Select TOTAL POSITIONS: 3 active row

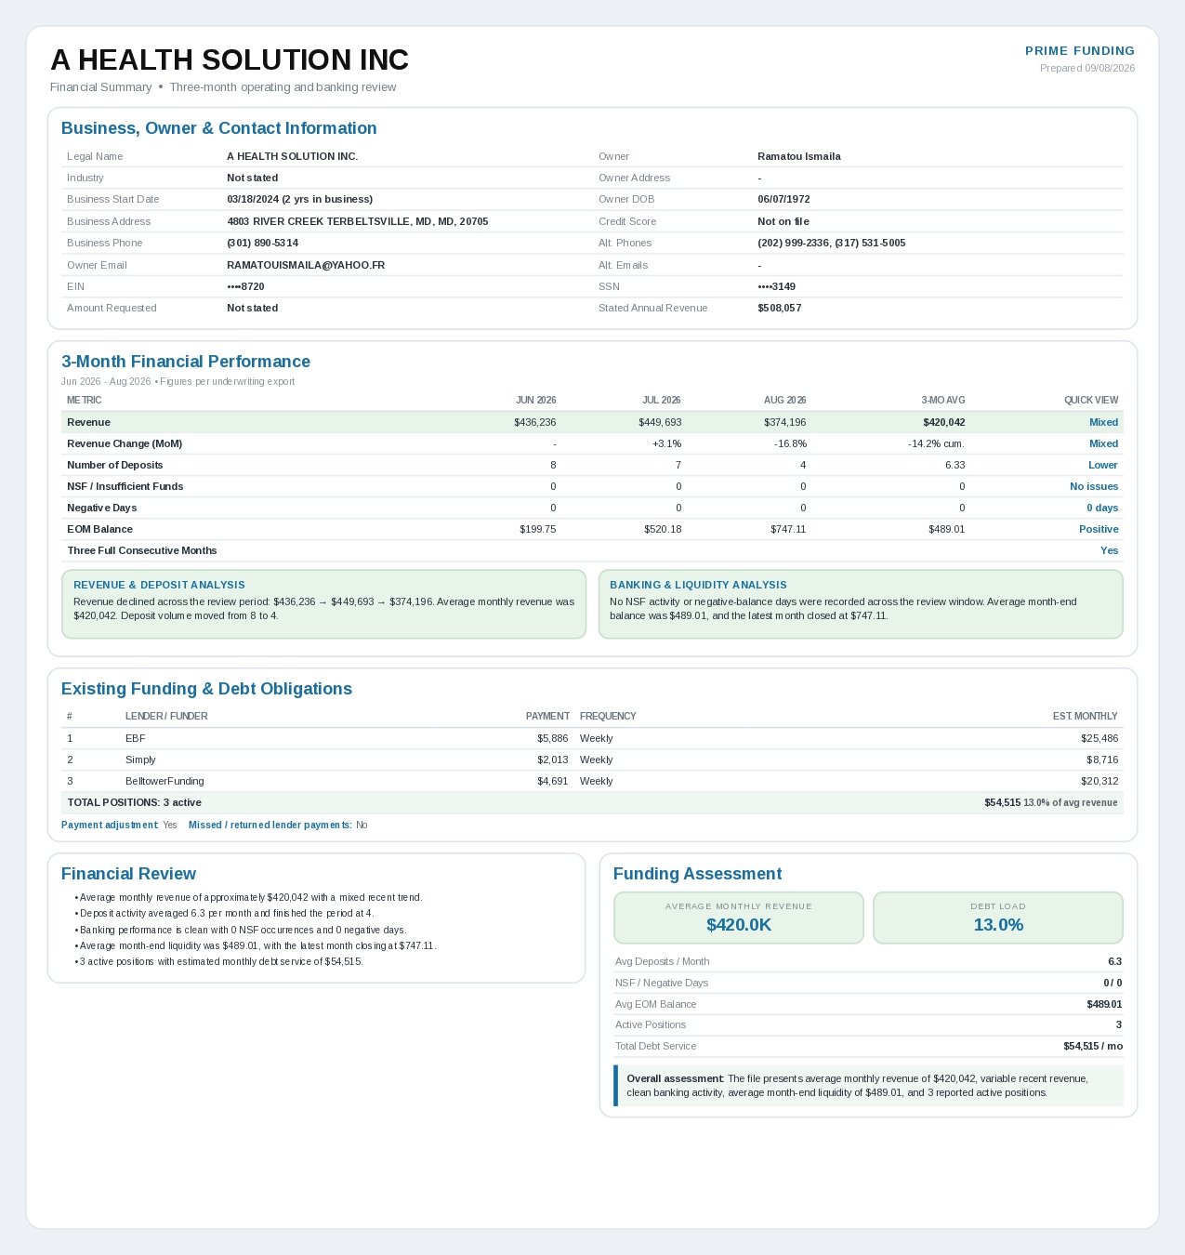click(592, 802)
